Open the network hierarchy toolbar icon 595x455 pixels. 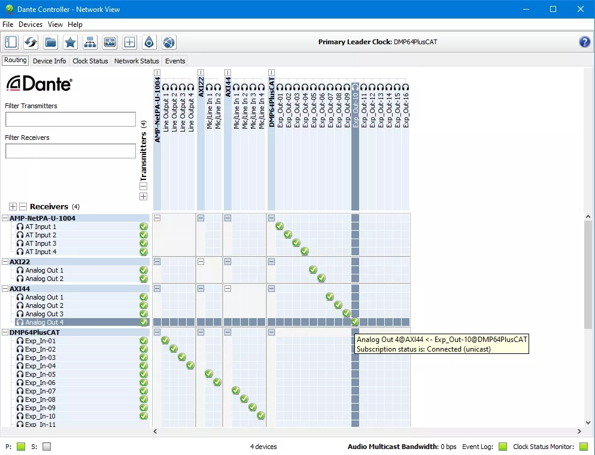(x=90, y=42)
